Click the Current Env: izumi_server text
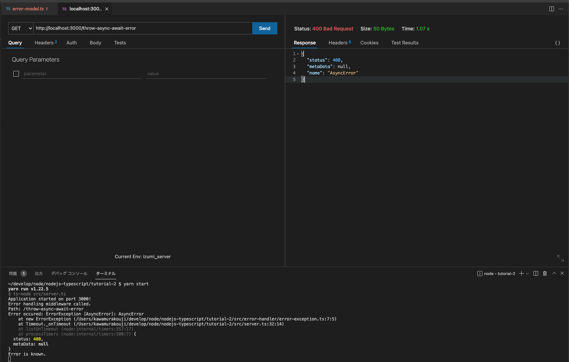This screenshot has width=569, height=362. click(143, 257)
